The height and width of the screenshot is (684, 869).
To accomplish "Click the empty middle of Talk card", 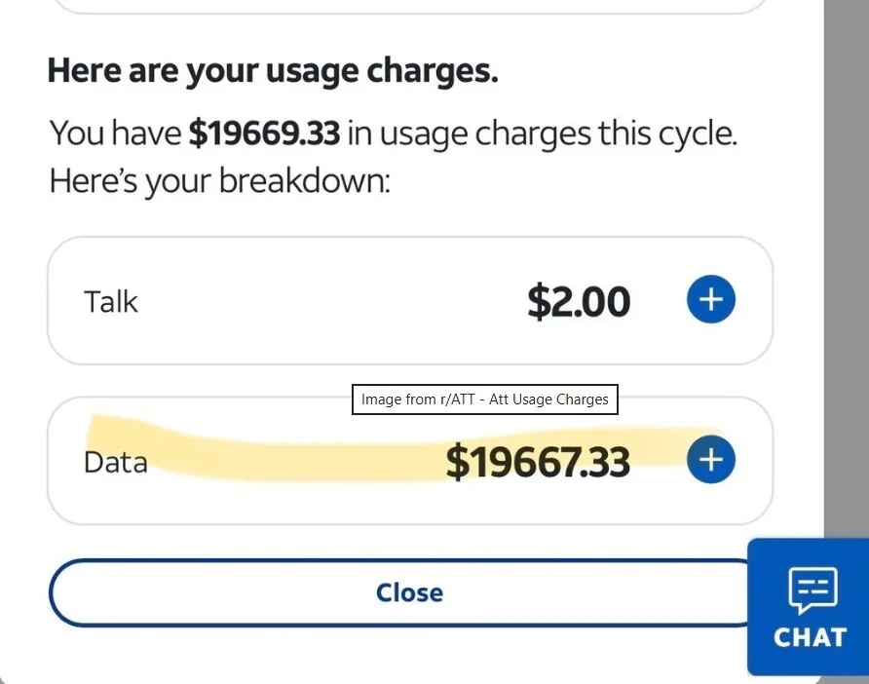I will (x=321, y=301).
